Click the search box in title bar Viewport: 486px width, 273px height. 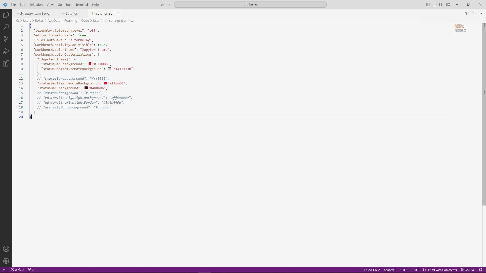[x=250, y=4]
